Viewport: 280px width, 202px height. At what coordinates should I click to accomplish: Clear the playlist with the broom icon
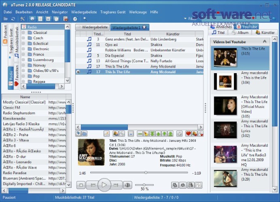146,134
